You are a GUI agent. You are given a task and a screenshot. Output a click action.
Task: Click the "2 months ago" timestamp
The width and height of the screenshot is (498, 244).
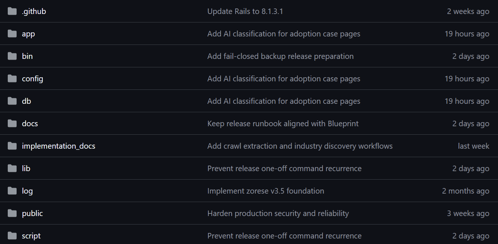pyautogui.click(x=466, y=191)
